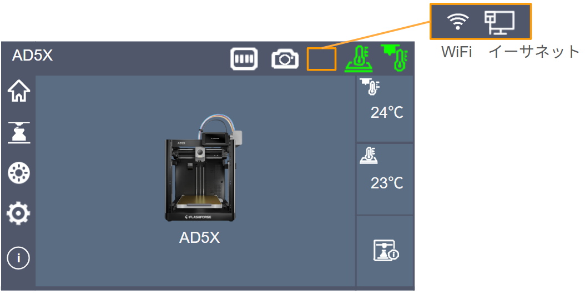Click the AD5X label below the printer
The height and width of the screenshot is (294, 585).
click(x=200, y=238)
